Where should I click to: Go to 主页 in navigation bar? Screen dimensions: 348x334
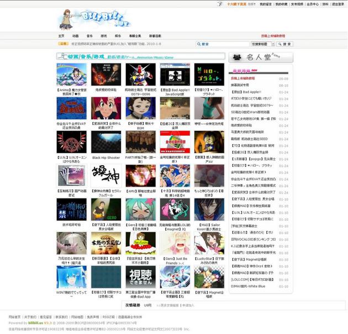61,35
